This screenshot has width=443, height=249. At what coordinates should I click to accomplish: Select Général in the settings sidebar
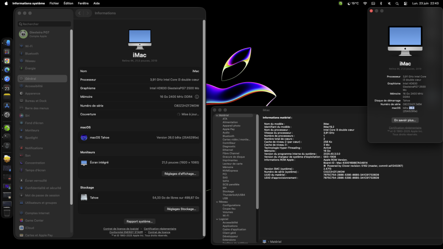43,79
